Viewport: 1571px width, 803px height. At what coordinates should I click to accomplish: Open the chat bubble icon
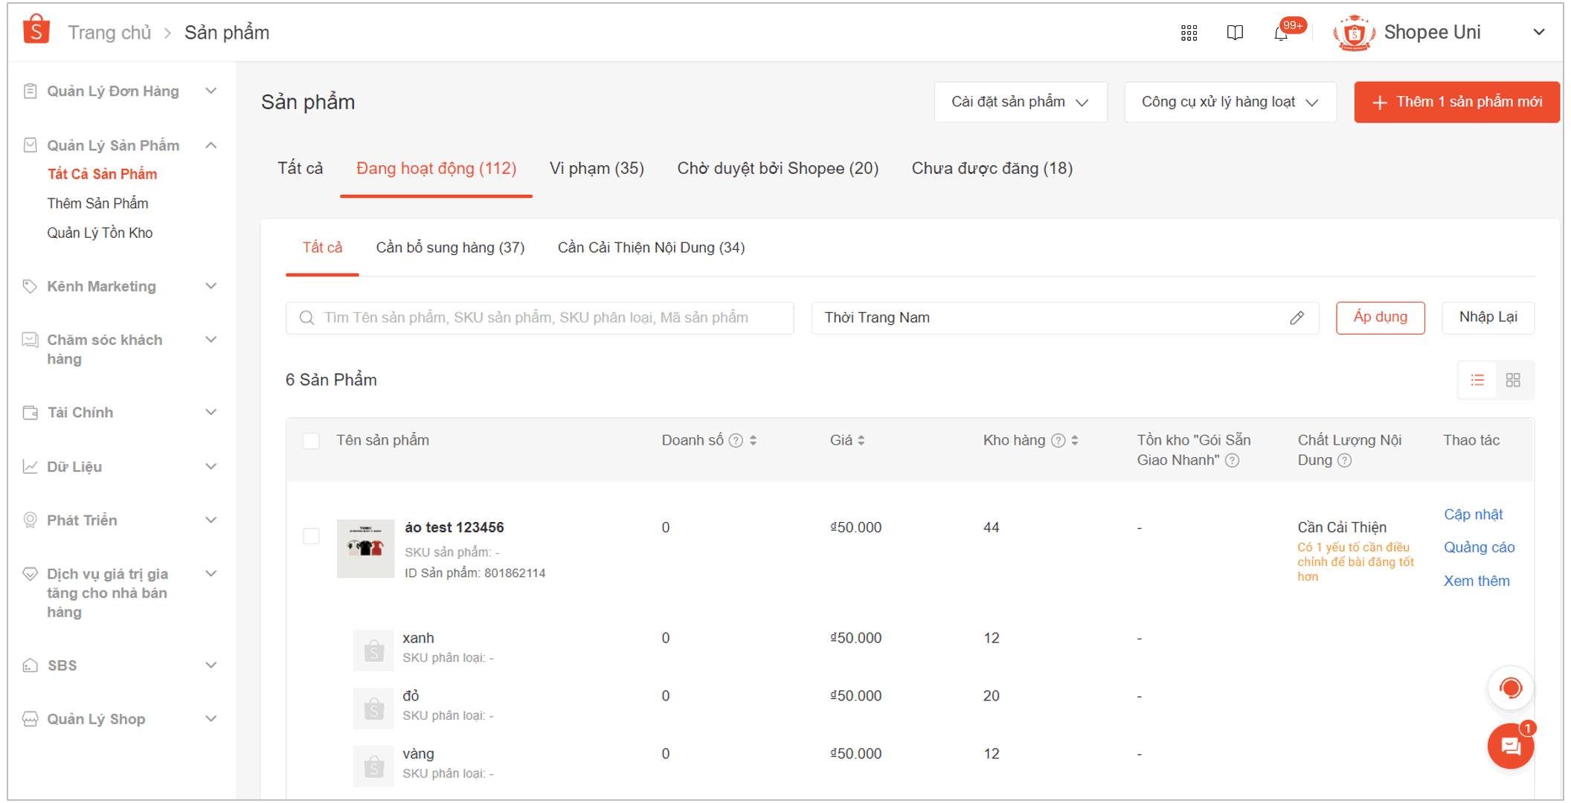point(1510,746)
